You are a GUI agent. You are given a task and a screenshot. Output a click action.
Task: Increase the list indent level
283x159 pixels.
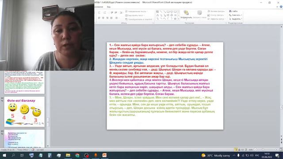click(x=116, y=13)
